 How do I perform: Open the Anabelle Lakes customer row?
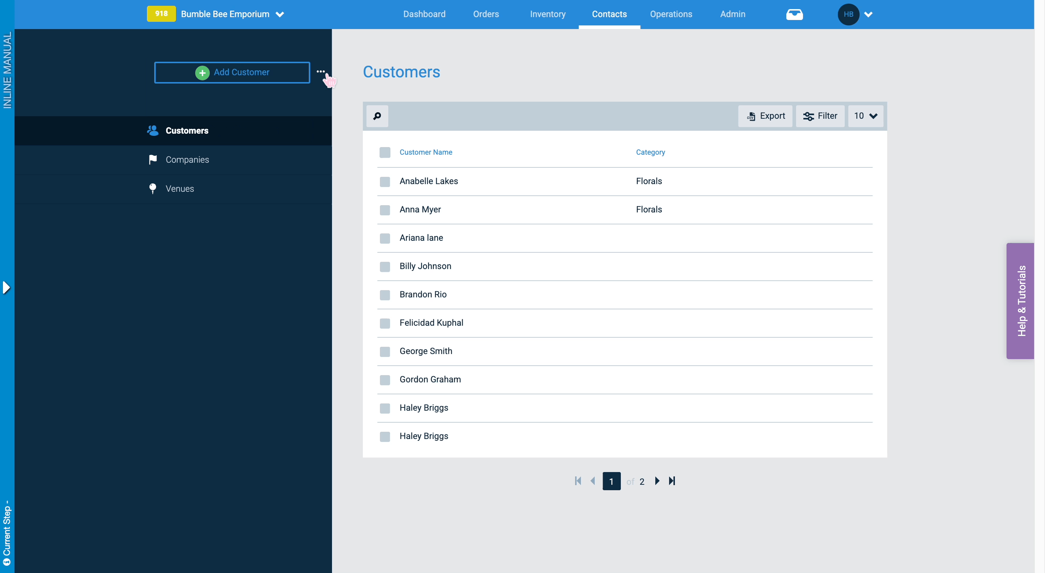(x=624, y=181)
